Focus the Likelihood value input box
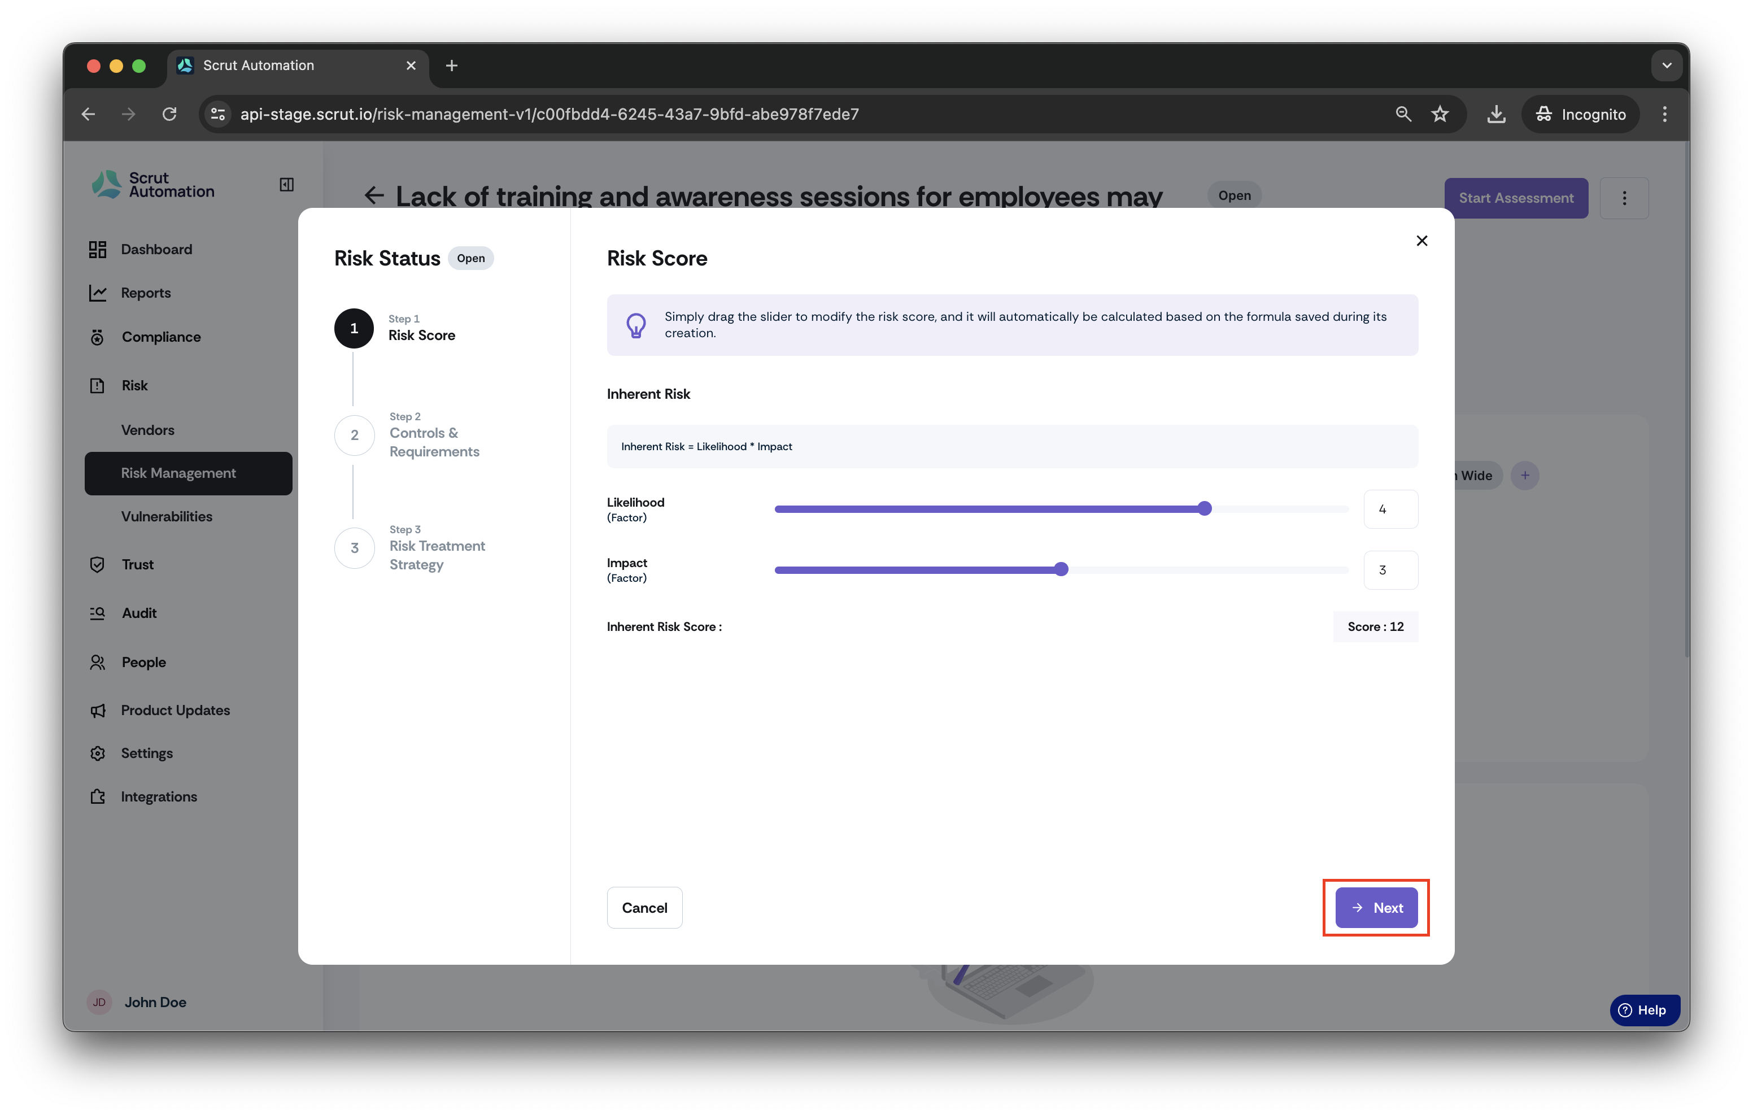 coord(1390,509)
